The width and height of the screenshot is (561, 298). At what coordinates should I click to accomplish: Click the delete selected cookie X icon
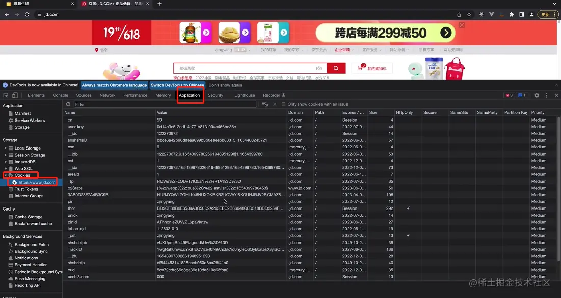click(275, 104)
